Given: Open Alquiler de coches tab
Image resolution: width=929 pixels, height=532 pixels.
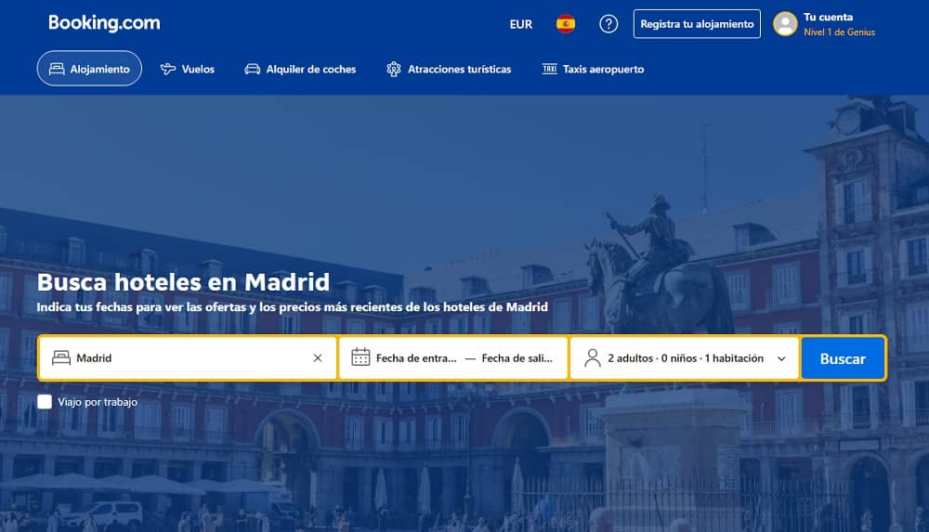Looking at the screenshot, I should (300, 70).
